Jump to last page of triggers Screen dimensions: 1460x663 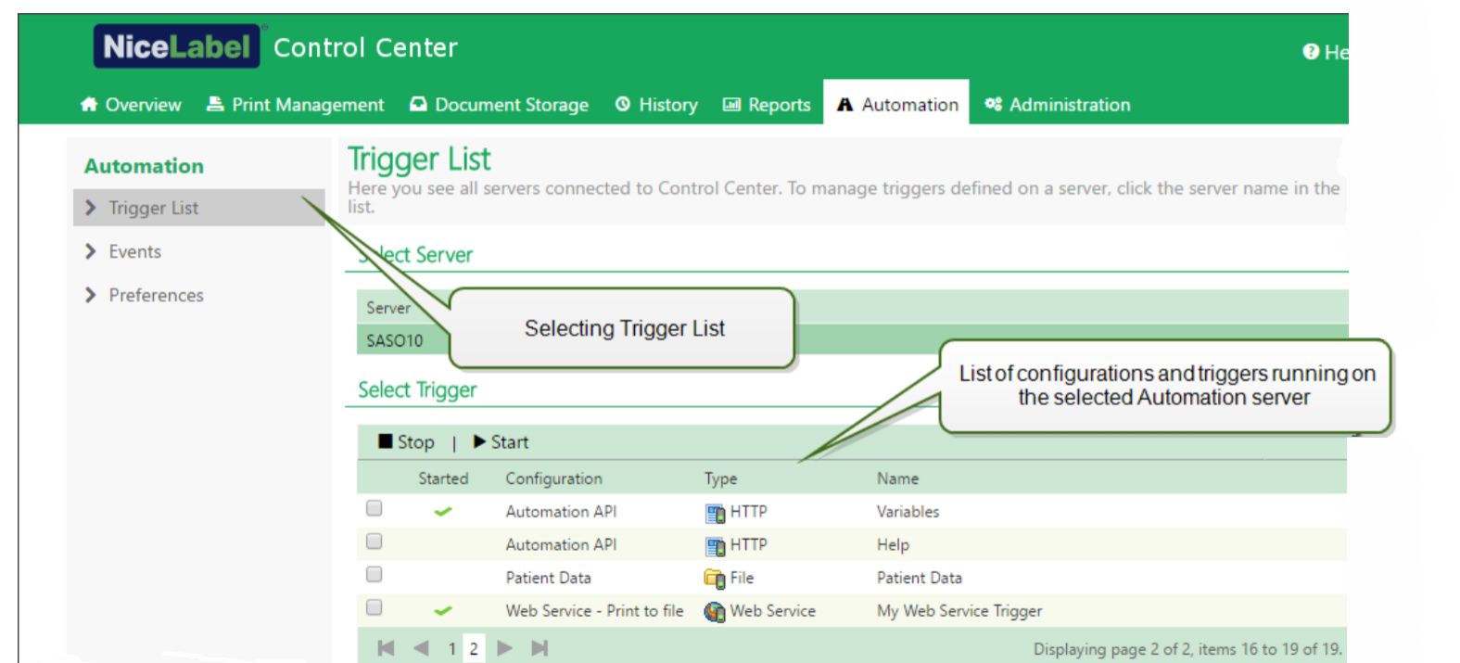tap(540, 648)
